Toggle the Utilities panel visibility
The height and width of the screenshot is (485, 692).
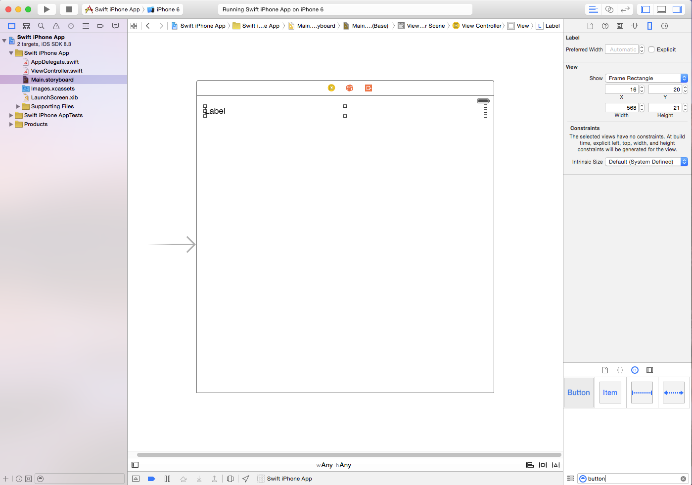tap(677, 9)
